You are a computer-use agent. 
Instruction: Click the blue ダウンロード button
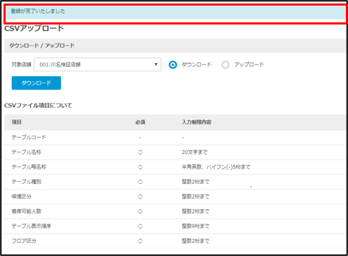click(36, 83)
